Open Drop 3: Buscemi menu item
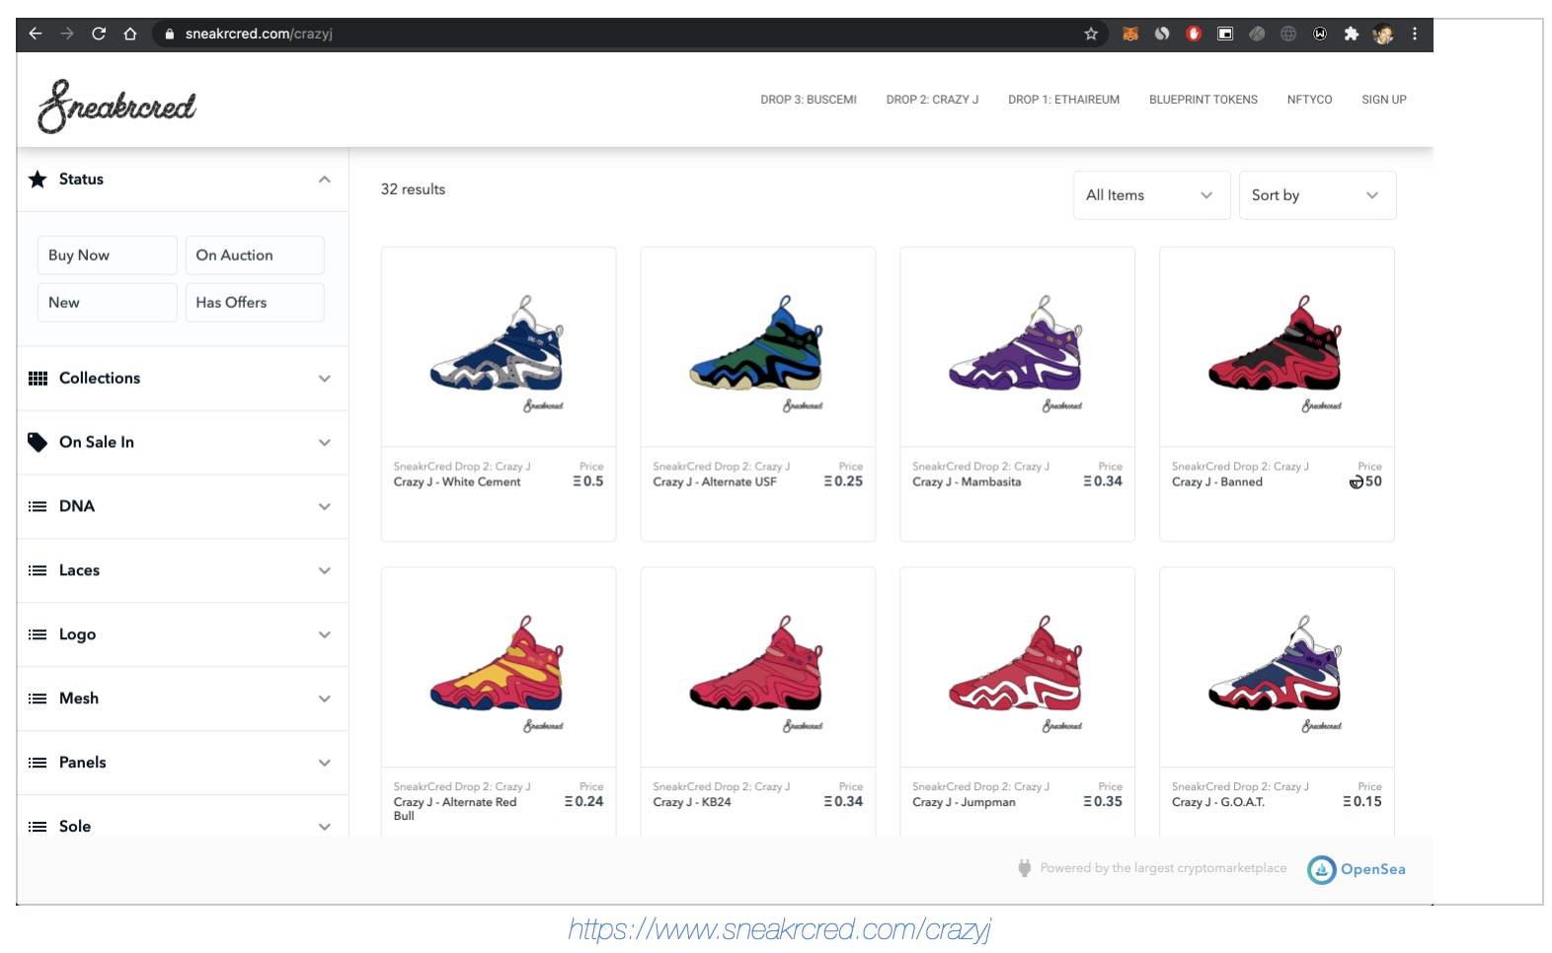 808,100
